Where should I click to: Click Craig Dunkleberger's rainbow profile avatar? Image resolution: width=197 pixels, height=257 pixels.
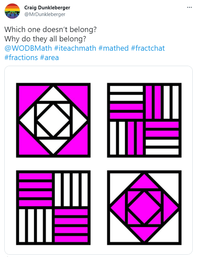pyautogui.click(x=12, y=11)
